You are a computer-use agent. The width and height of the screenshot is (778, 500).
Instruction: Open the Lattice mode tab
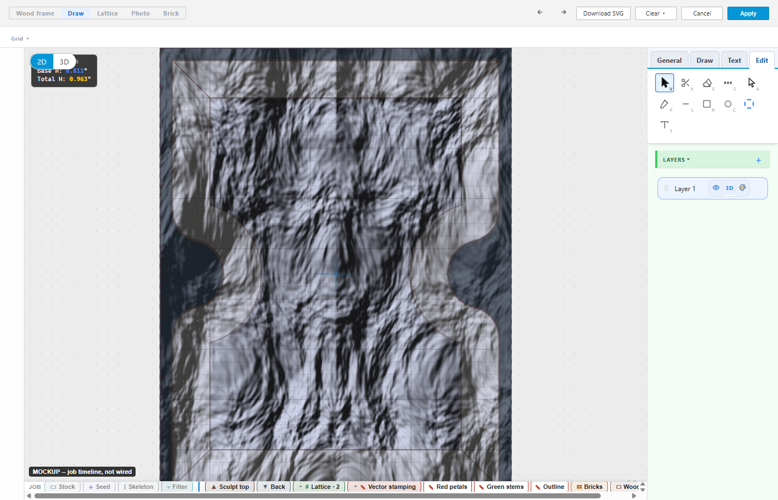point(107,13)
